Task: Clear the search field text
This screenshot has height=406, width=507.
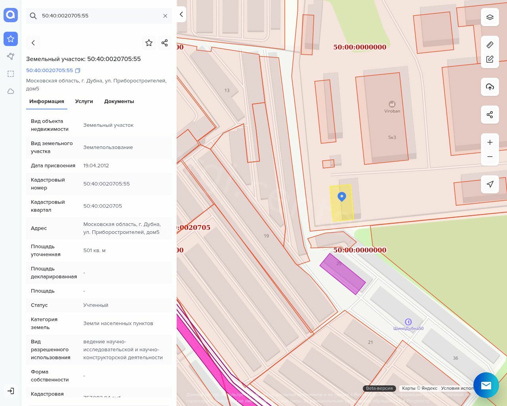Action: tap(165, 16)
